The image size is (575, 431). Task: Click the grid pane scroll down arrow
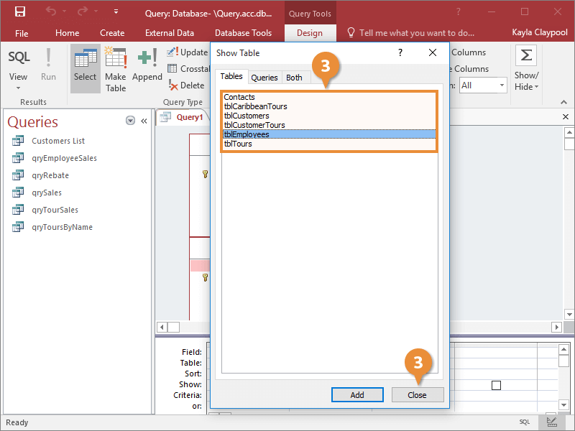pos(564,404)
